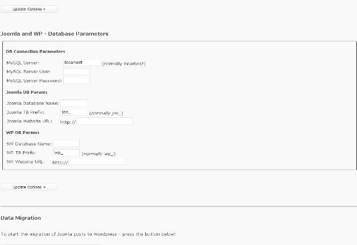Click the WP Database Name field
Viewport: 357px width, 245px height.
[66, 144]
